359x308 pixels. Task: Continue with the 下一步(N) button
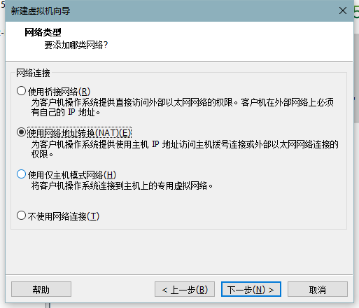251,289
